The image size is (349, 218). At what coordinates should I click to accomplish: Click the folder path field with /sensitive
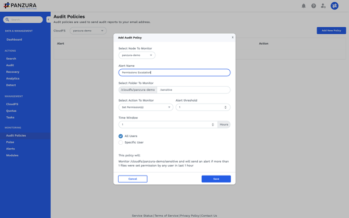(194, 90)
